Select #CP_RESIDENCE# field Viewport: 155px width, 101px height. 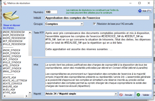[13, 41]
